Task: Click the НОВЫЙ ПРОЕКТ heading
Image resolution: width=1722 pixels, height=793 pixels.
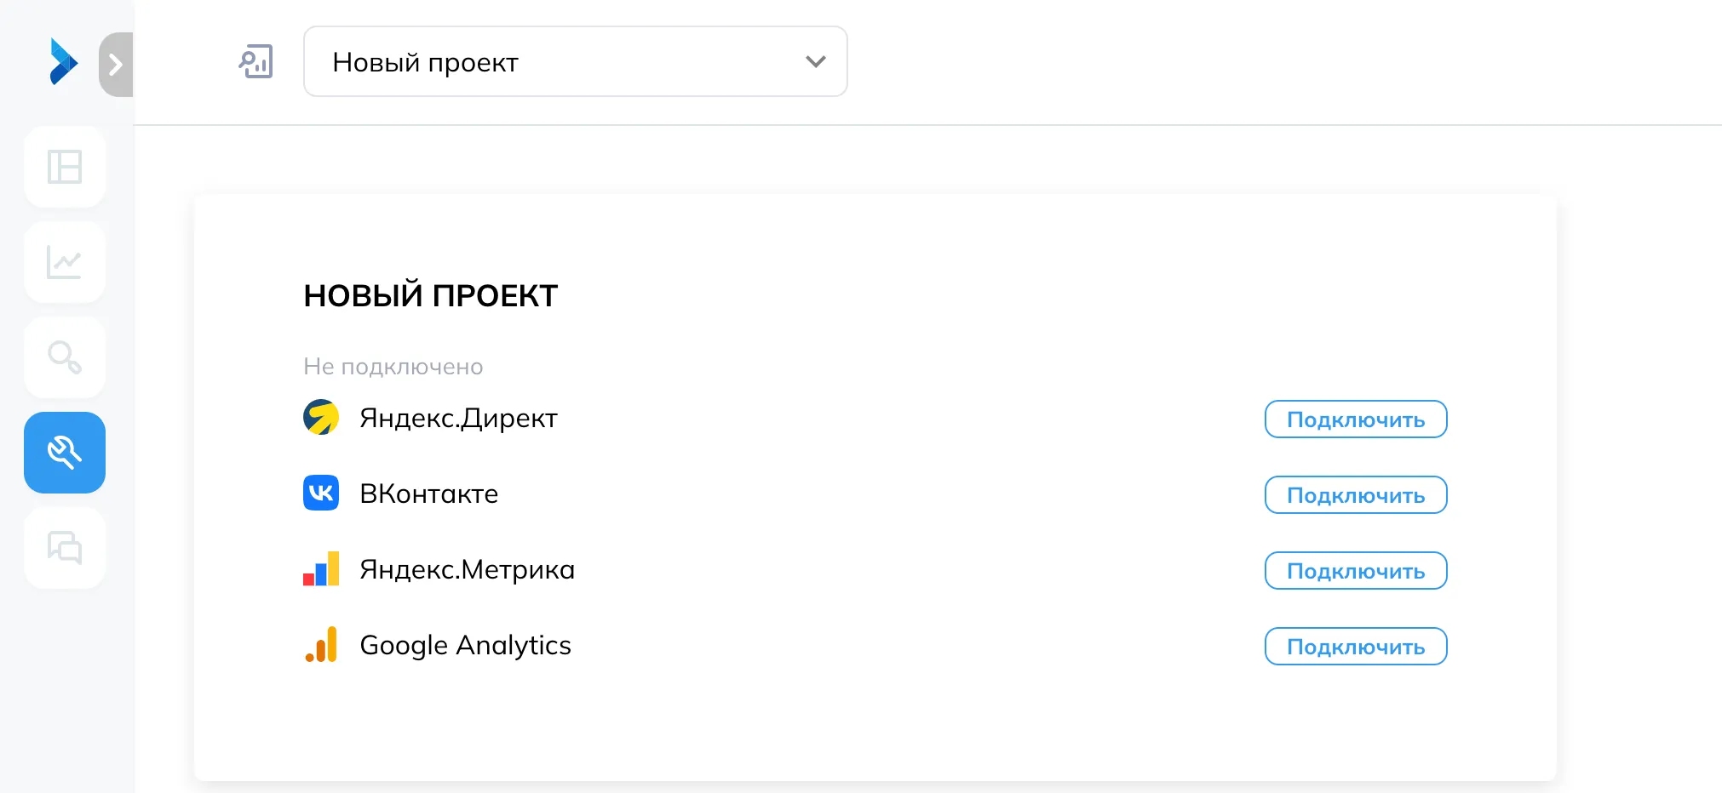Action: [431, 295]
